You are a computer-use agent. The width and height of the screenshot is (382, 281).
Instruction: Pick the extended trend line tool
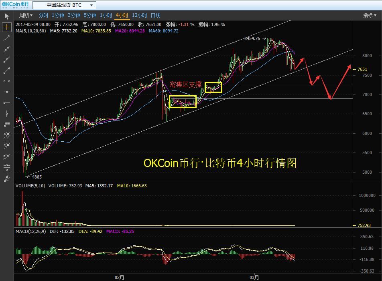click(x=6, y=49)
